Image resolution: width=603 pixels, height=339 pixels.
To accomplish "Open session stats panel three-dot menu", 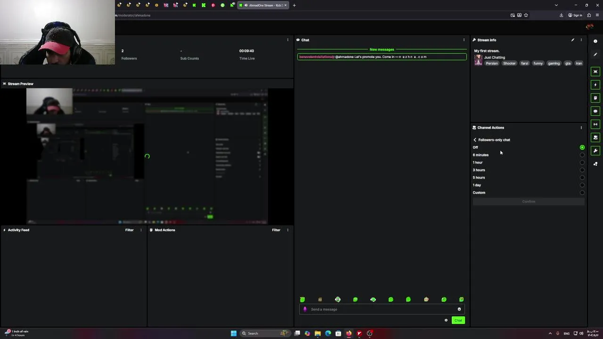I will tap(288, 40).
